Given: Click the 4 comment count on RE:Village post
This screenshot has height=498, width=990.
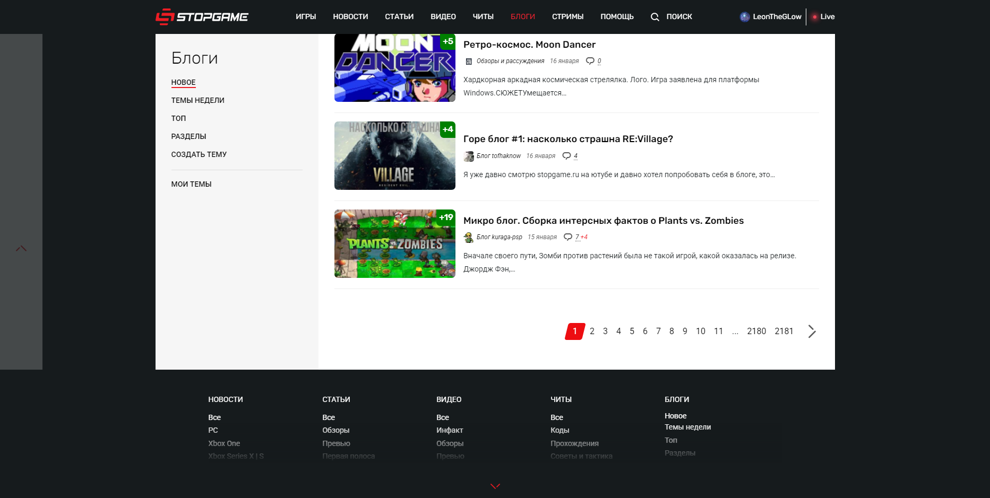Looking at the screenshot, I should (x=575, y=156).
